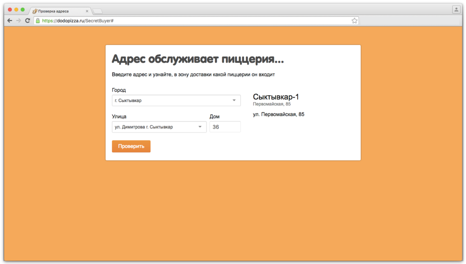Screen dimensions: 466x264
Task: Click the yellow minimize window button
Action: pyautogui.click(x=16, y=10)
